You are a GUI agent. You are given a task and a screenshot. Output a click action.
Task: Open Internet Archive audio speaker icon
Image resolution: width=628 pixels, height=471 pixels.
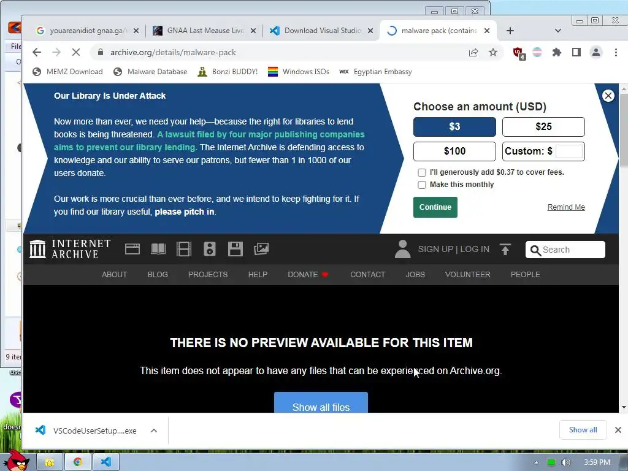210,249
